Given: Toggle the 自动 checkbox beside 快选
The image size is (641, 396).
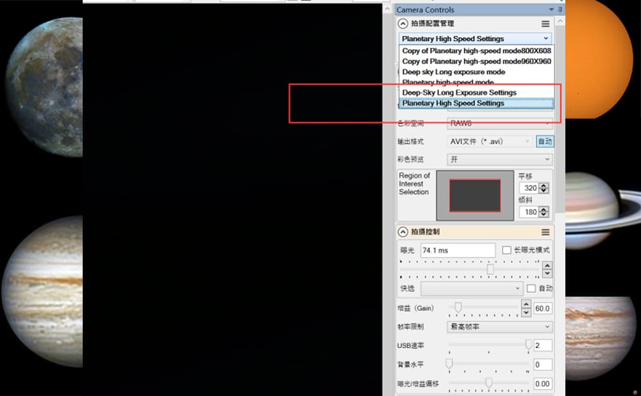Looking at the screenshot, I should pyautogui.click(x=531, y=288).
